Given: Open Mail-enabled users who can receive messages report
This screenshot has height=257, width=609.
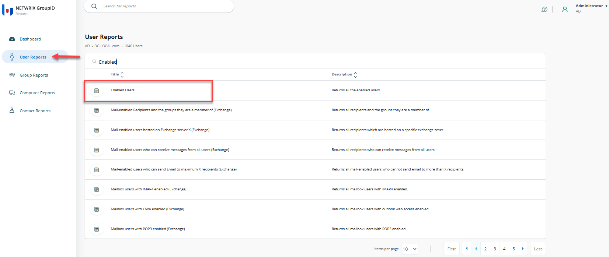Looking at the screenshot, I should pos(170,150).
